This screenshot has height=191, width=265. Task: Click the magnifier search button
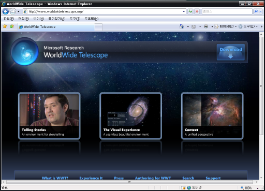(256, 11)
